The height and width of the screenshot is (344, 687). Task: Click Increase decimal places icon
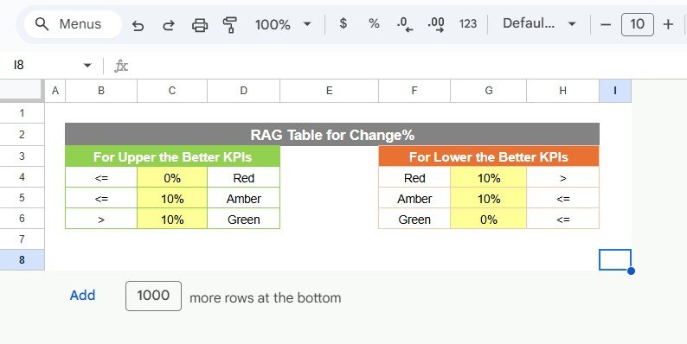click(x=436, y=24)
